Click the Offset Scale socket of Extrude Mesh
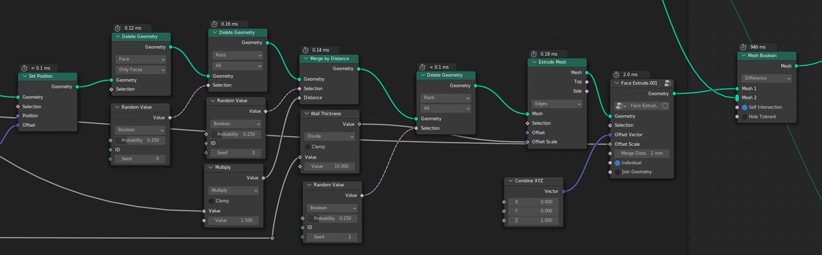 click(x=528, y=141)
